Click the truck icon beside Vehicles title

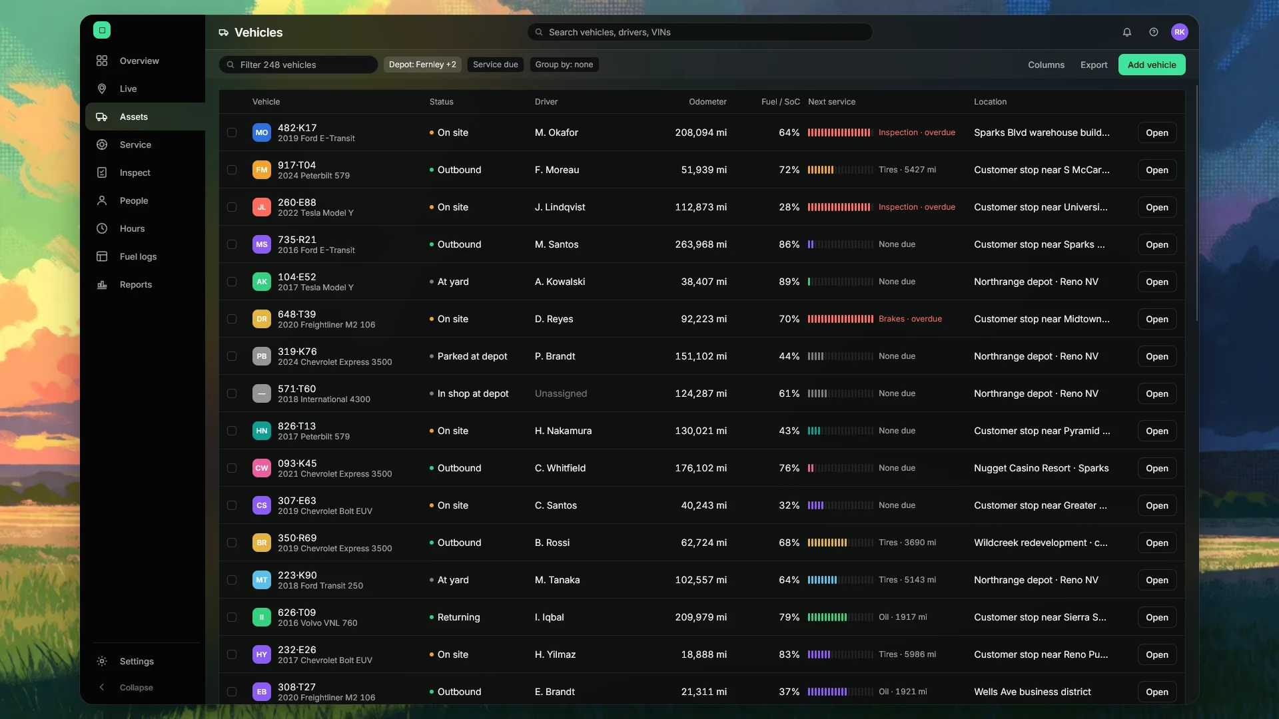224,33
